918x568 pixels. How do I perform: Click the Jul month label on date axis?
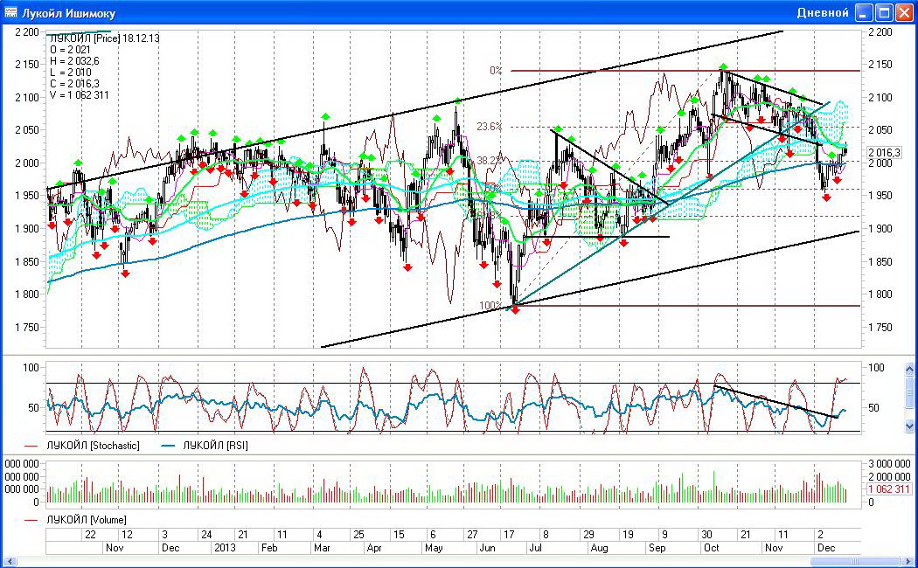coord(535,548)
